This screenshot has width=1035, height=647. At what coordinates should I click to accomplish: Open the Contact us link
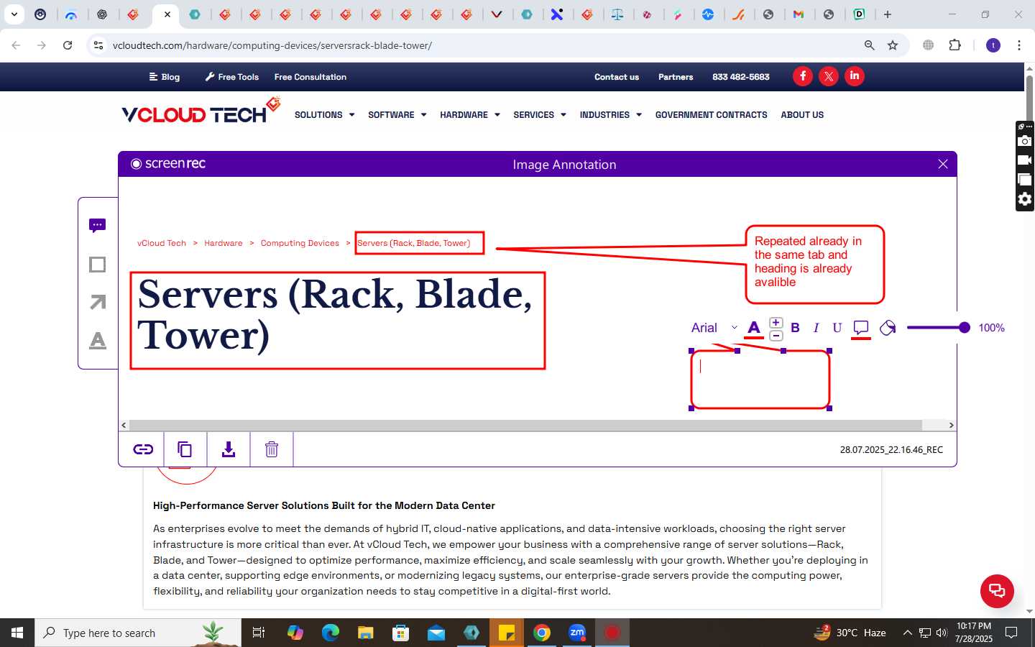pyautogui.click(x=617, y=77)
